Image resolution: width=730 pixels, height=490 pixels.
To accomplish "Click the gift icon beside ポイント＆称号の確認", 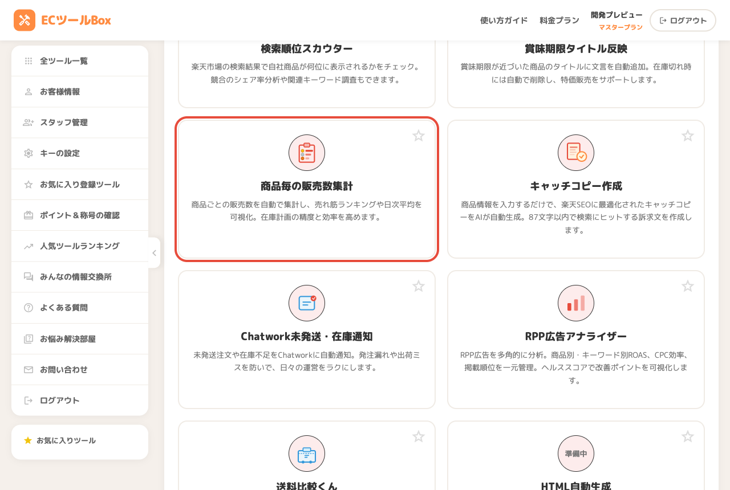I will pos(29,215).
